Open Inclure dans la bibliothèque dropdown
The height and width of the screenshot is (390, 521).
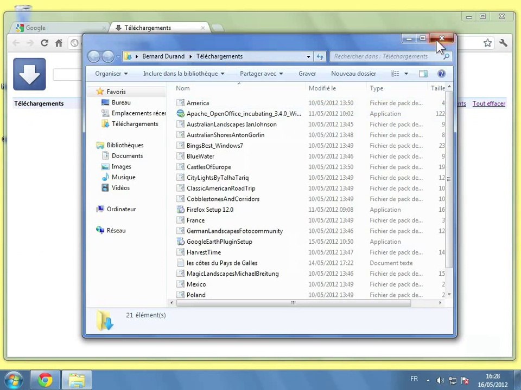184,74
